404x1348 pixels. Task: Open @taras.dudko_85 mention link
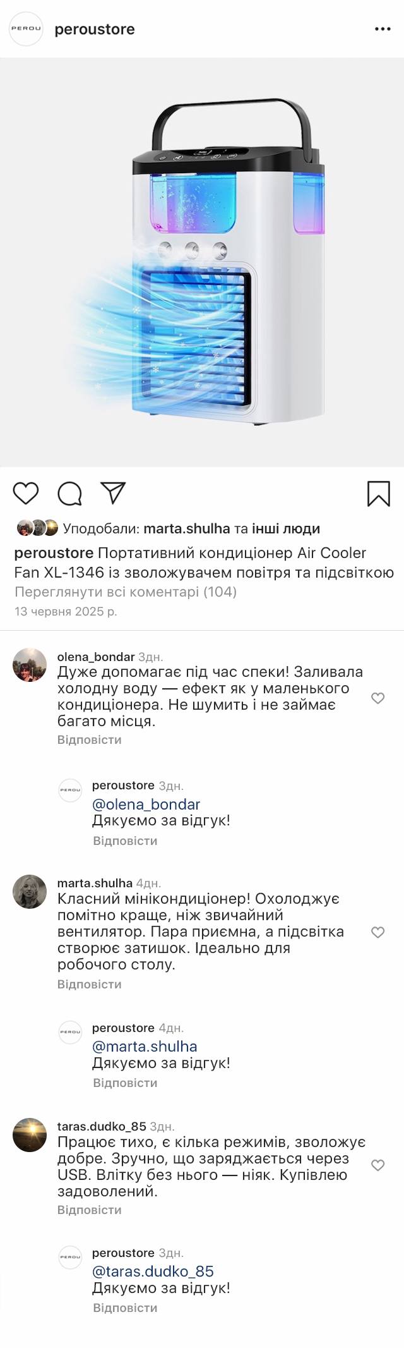point(153,1271)
